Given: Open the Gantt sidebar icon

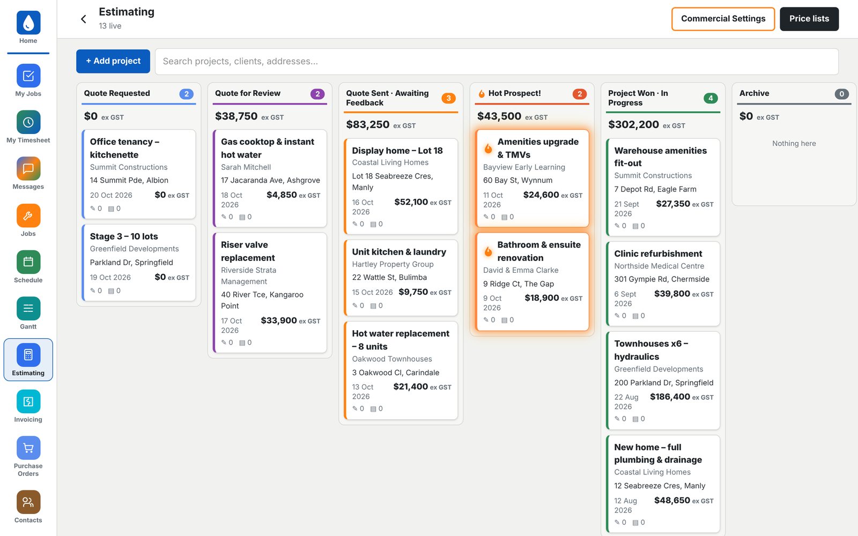Looking at the screenshot, I should pos(28,308).
